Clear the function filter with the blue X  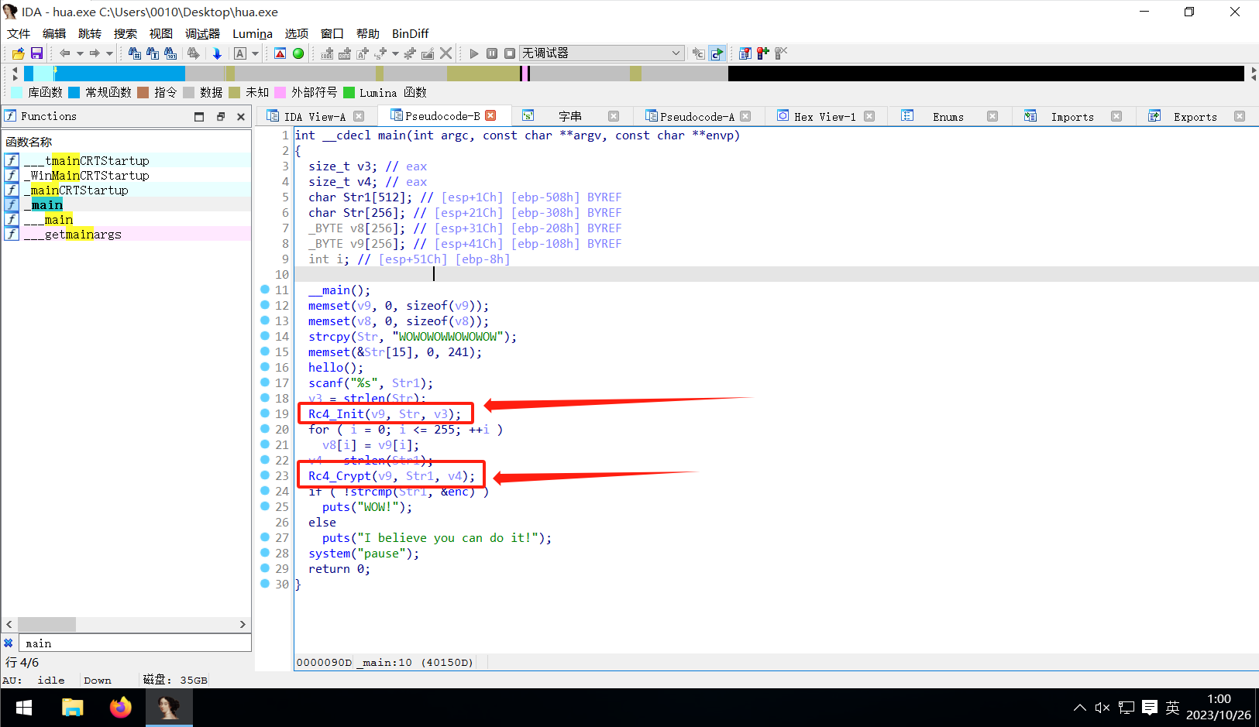9,643
